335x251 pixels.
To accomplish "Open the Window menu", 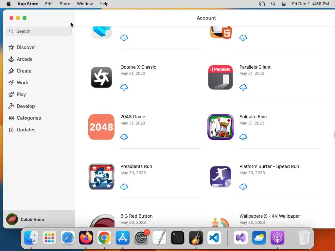I will pyautogui.click(x=85, y=4).
